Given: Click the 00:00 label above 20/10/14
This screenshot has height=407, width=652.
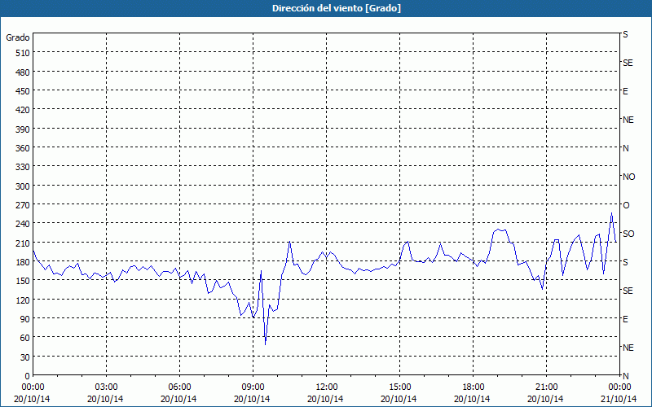Looking at the screenshot, I should (x=33, y=387).
